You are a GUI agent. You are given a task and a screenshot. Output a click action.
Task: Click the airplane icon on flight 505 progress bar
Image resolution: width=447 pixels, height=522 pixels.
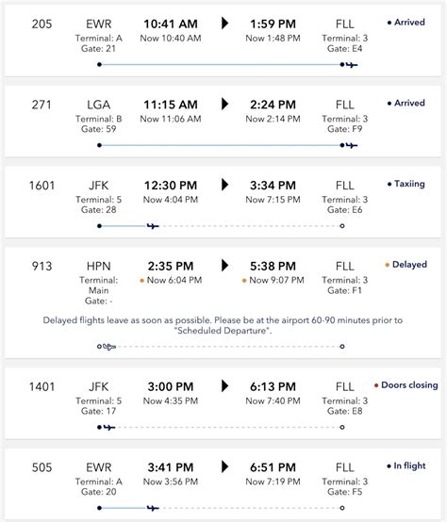153,508
